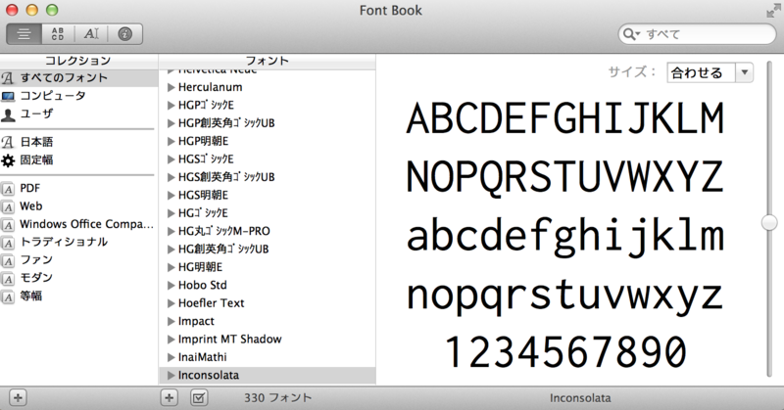
Task: Click the フォント column header
Action: 267,61
